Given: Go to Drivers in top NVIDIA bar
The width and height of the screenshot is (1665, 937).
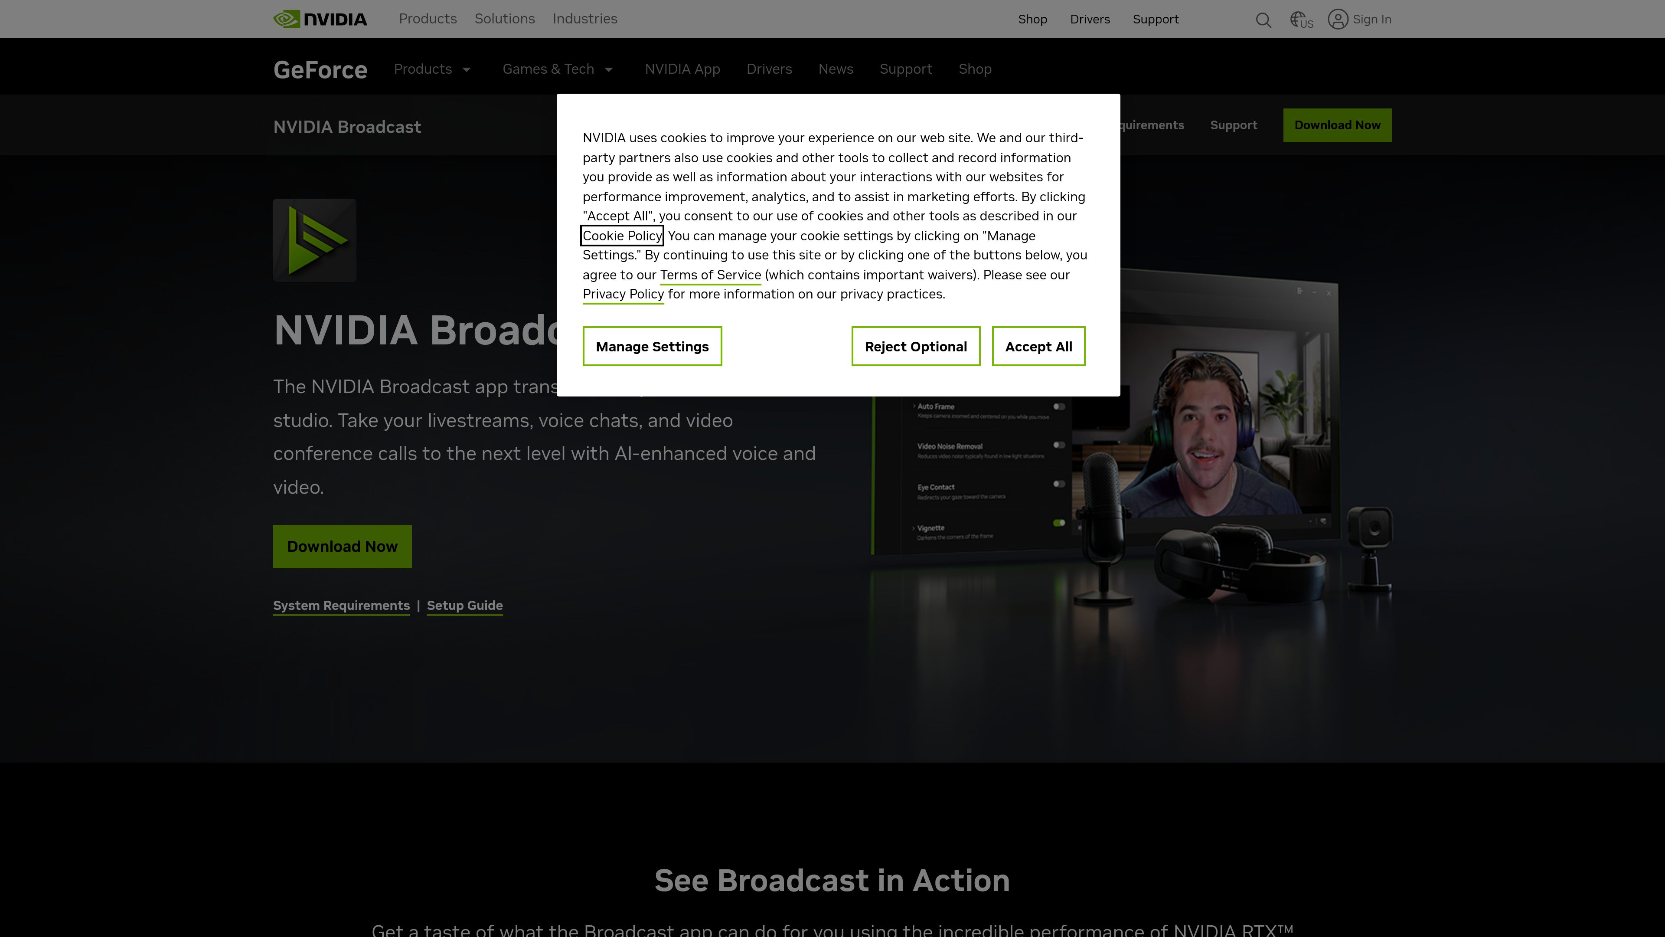Looking at the screenshot, I should [x=1090, y=20].
